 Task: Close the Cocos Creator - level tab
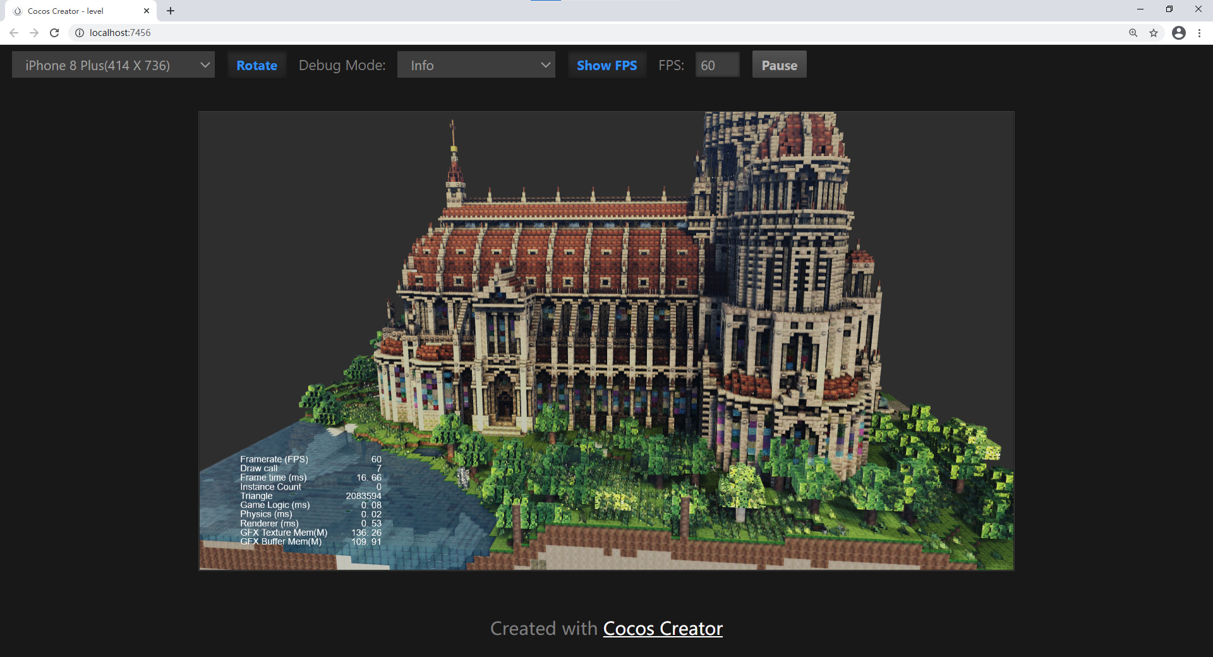(x=147, y=11)
